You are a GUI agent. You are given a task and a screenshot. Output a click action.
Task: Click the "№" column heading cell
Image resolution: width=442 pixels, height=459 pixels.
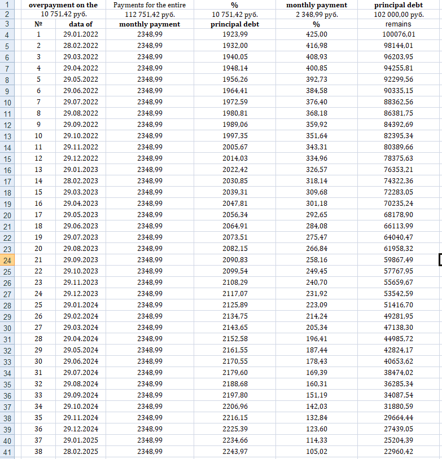[38, 24]
